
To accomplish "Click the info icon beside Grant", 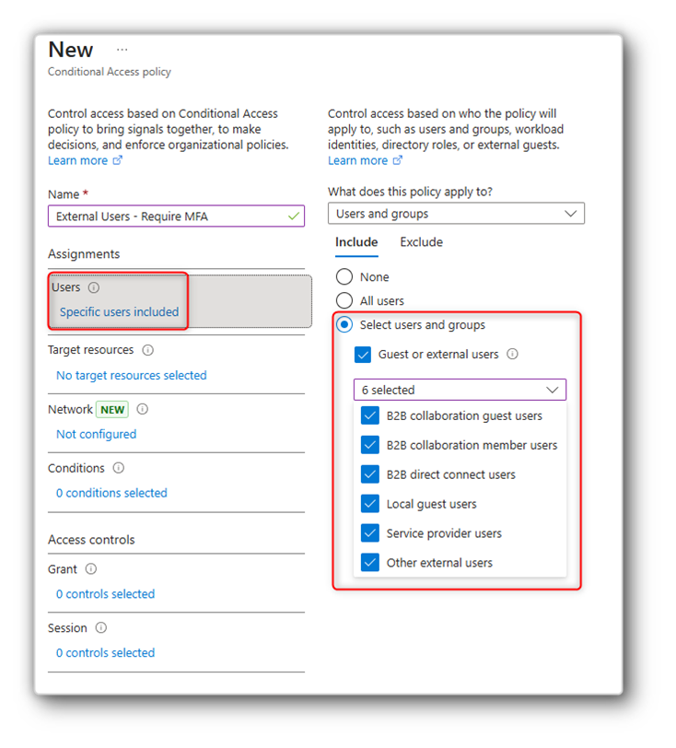I will click(x=91, y=570).
